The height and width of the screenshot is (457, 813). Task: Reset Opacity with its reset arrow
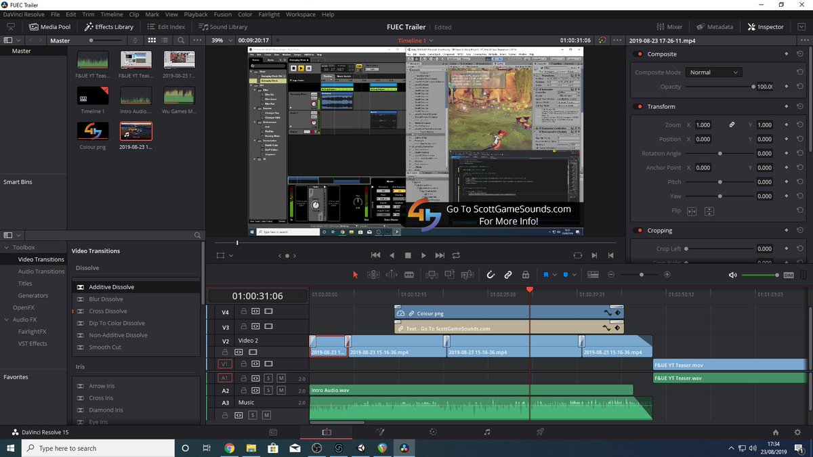[799, 87]
